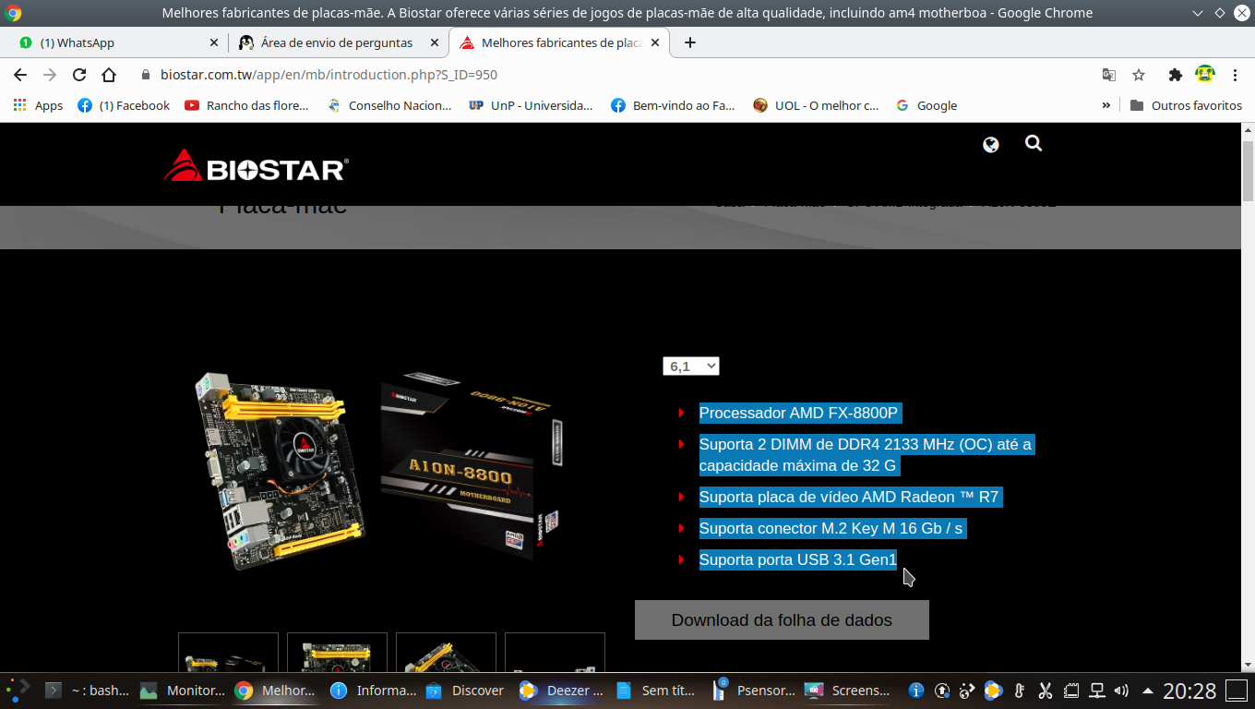Open the Google bookmark
This screenshot has width=1255, height=709.
(x=926, y=105)
